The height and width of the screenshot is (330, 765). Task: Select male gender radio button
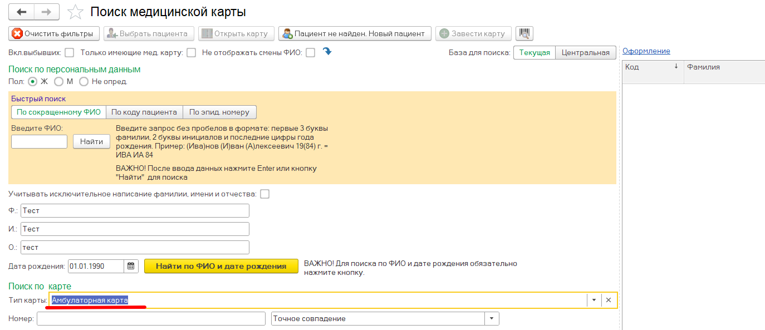pos(58,81)
